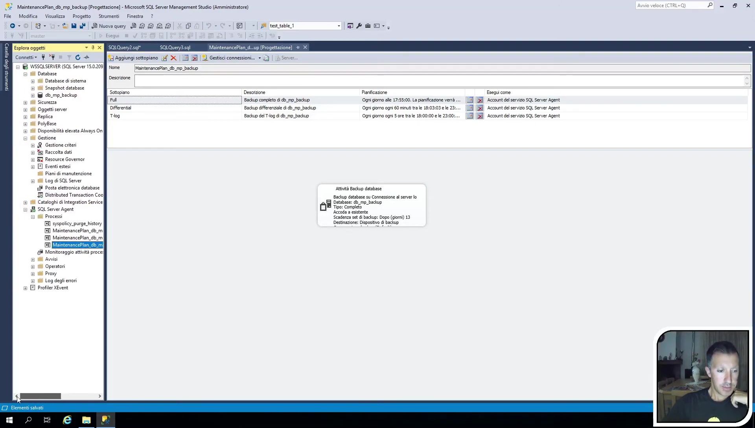The height and width of the screenshot is (428, 755).
Task: Click the Activity Monitor pulse icon
Action: coord(87,57)
